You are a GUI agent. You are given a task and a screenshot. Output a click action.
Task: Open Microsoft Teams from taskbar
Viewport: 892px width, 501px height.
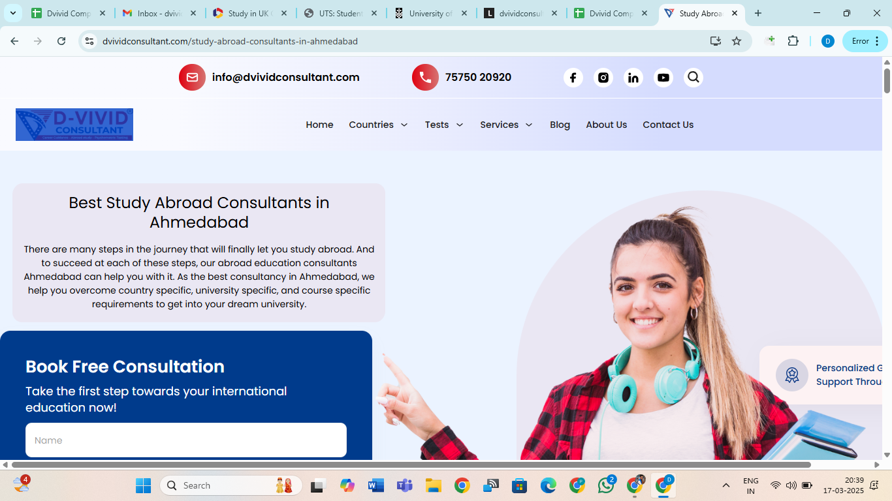coord(404,485)
